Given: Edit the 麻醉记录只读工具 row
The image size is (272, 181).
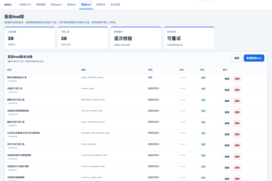Looking at the screenshot, I should [x=227, y=101].
